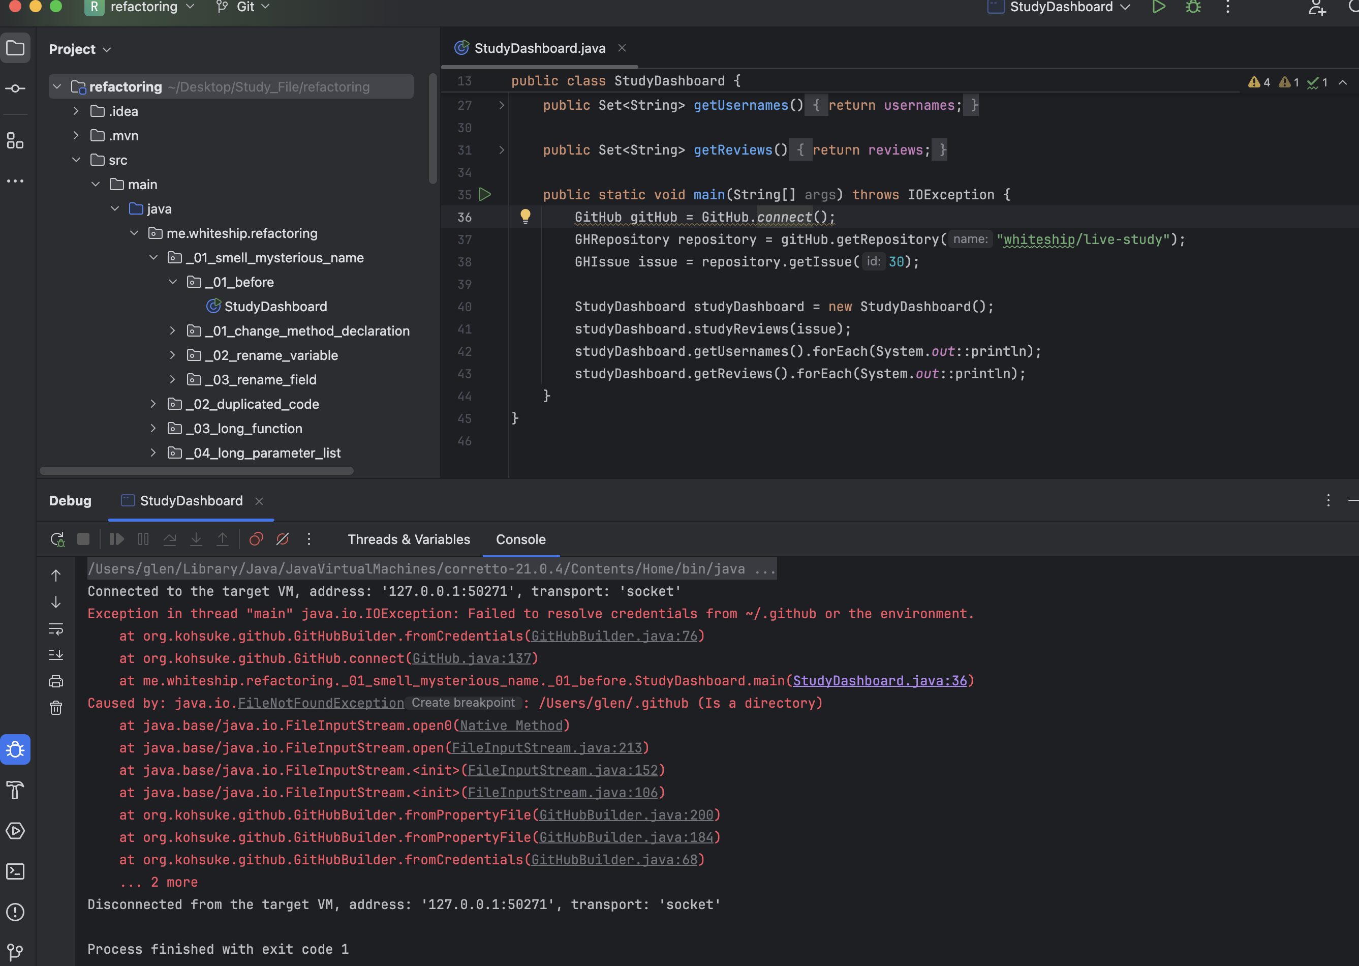Collapse the _01_before package
Screen dimensions: 1359x966
click(x=173, y=282)
